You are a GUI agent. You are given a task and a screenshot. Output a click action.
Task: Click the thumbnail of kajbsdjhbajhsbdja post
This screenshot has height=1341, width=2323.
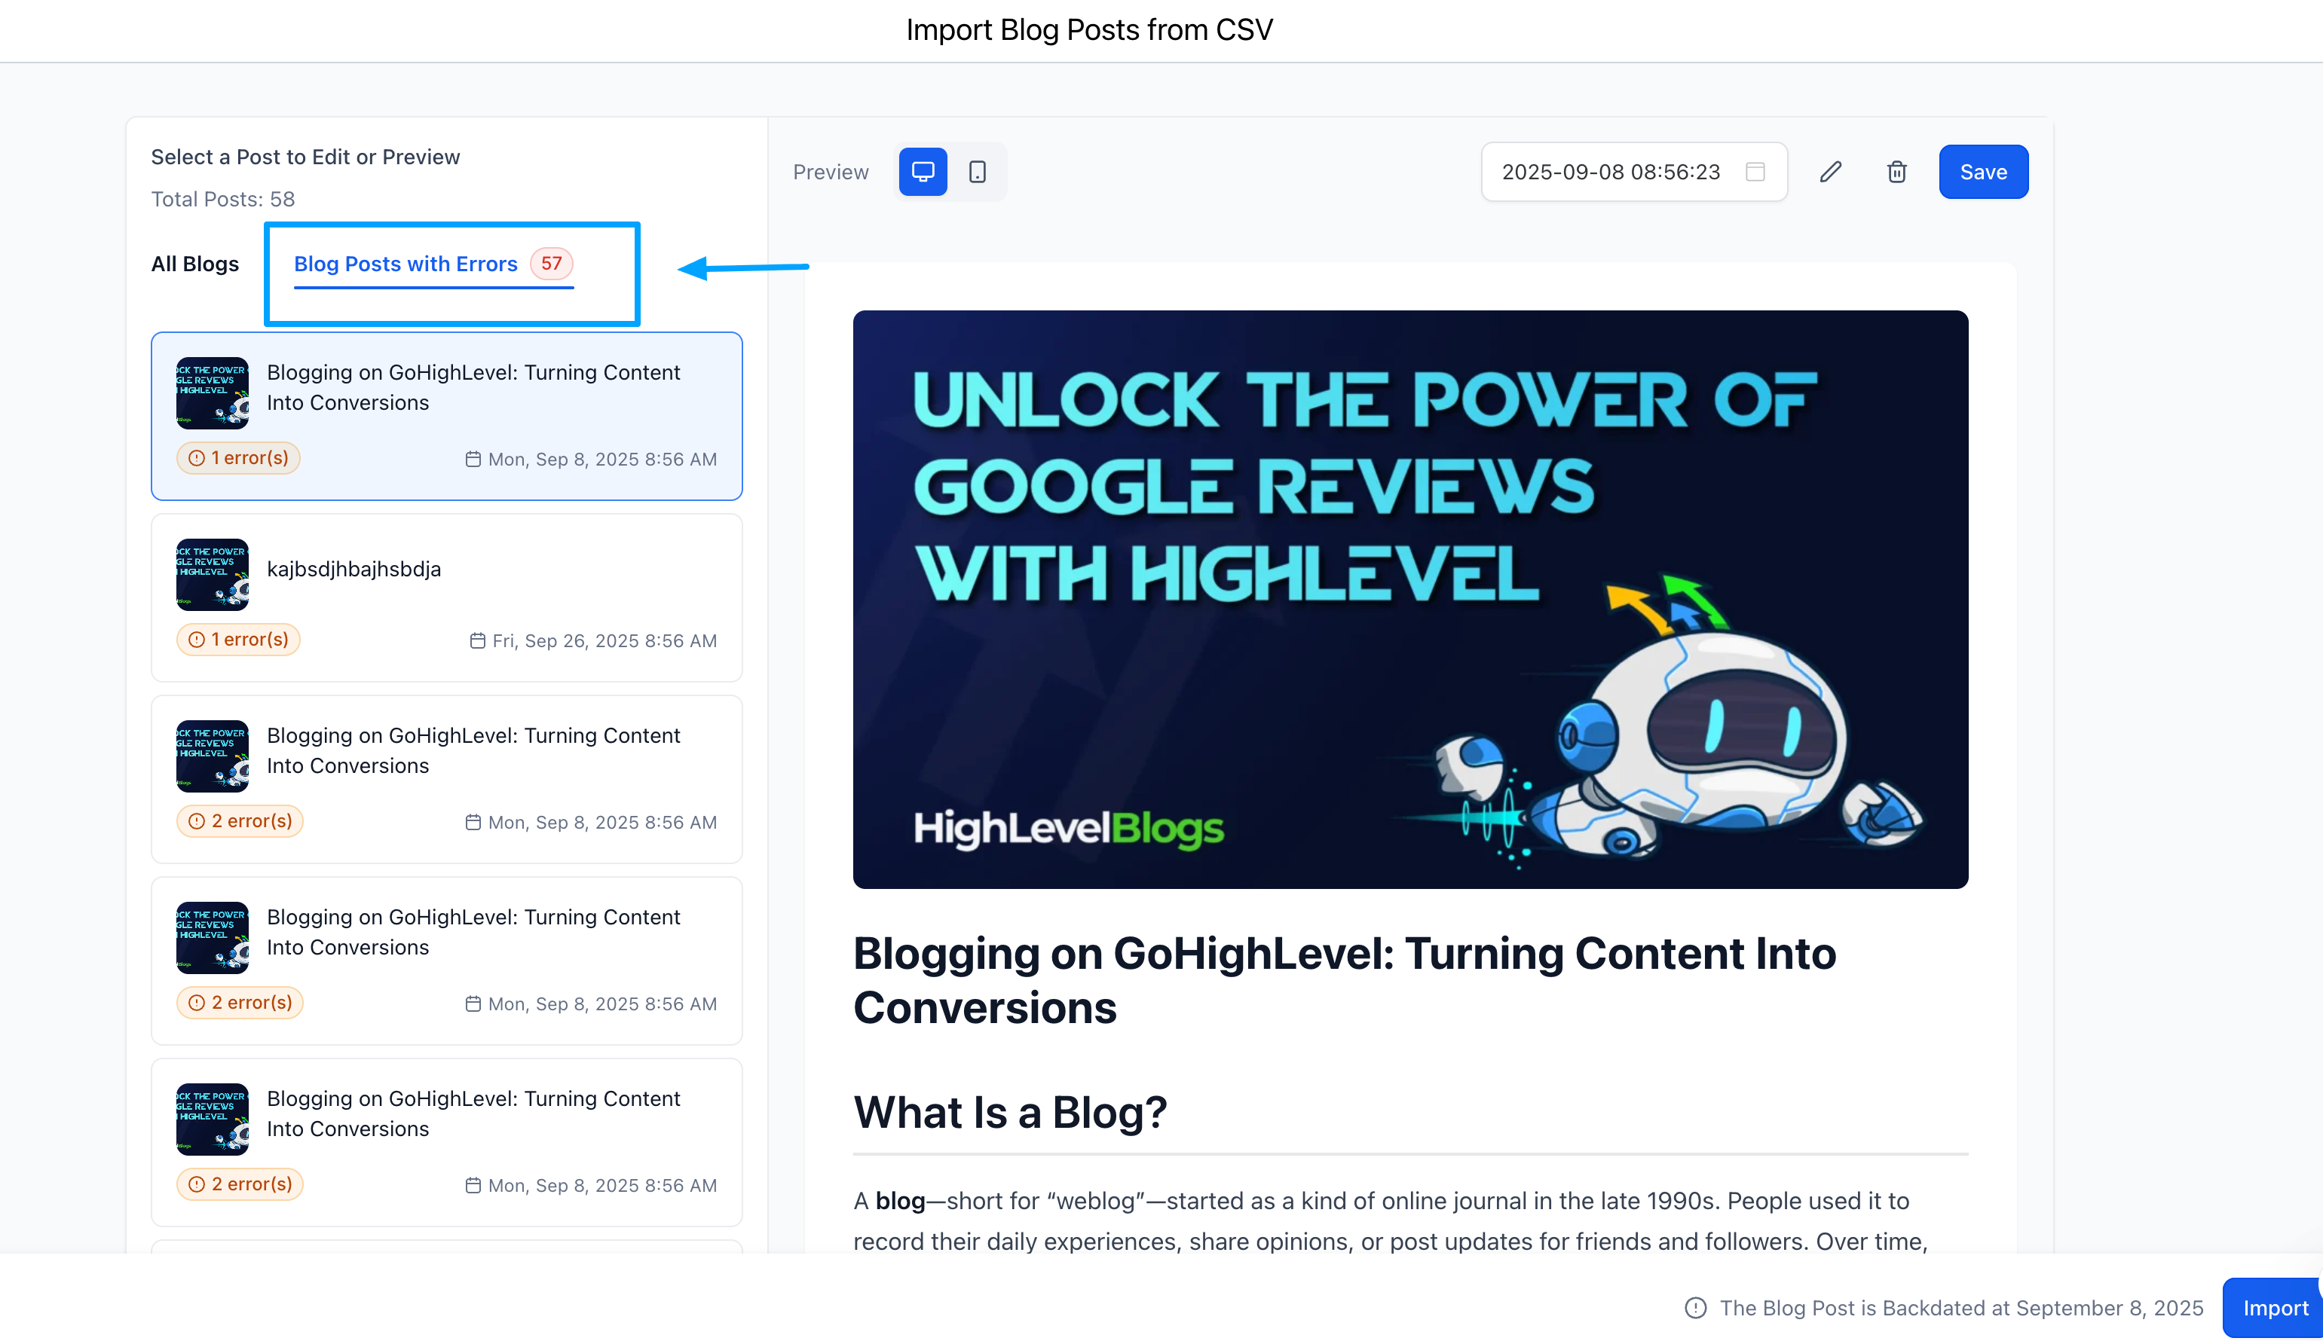pos(212,574)
